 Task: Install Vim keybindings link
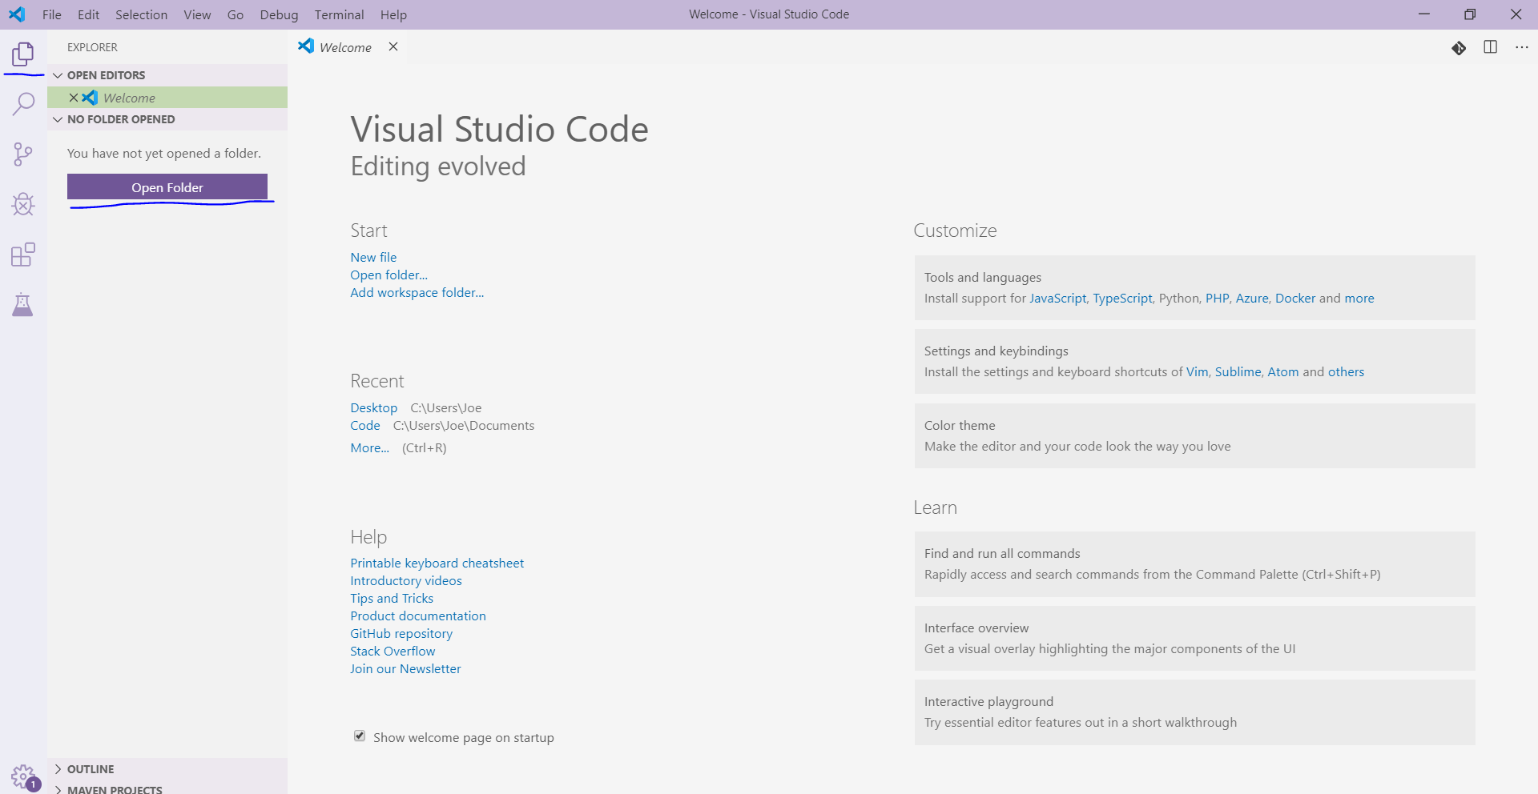coord(1197,371)
